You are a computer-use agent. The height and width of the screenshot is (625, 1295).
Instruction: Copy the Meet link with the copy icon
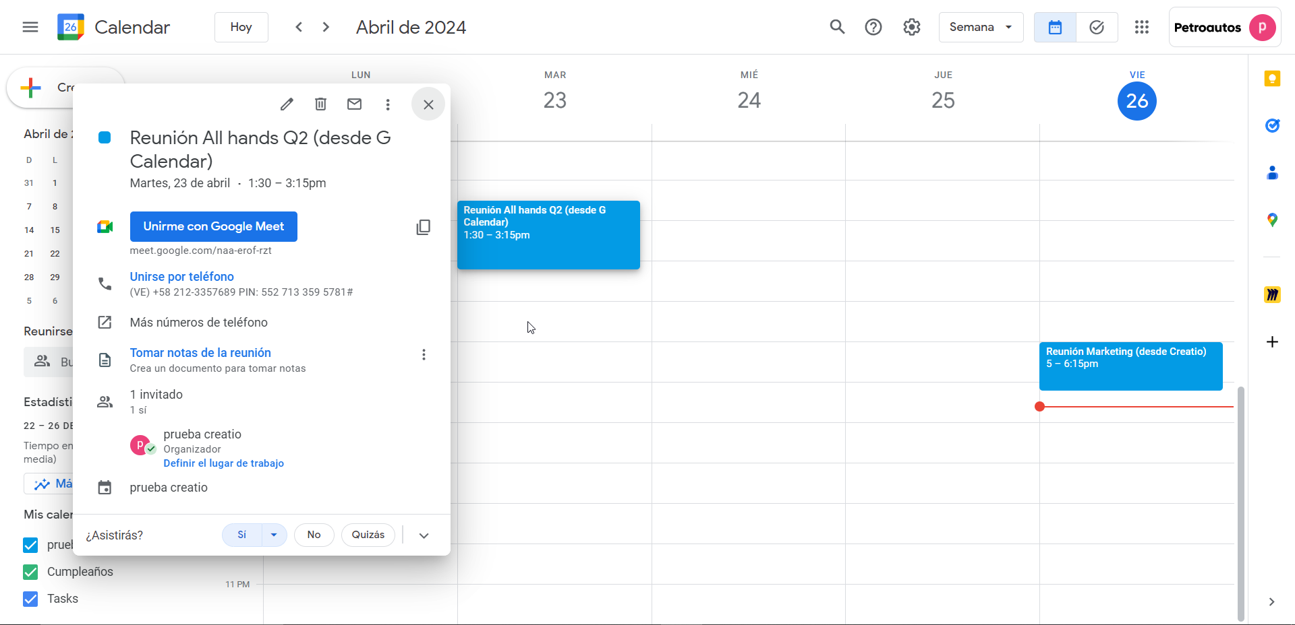tap(423, 227)
